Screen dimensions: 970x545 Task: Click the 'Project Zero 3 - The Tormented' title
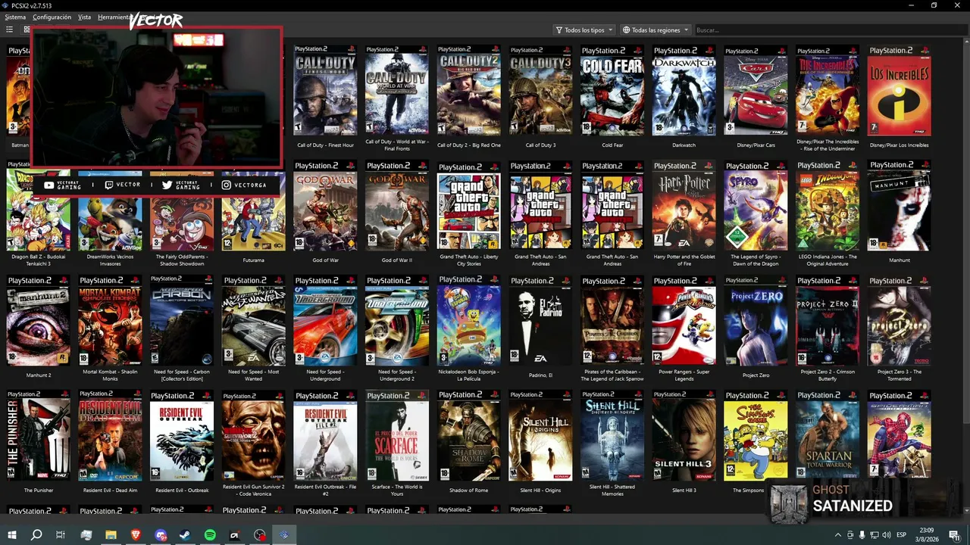899,375
